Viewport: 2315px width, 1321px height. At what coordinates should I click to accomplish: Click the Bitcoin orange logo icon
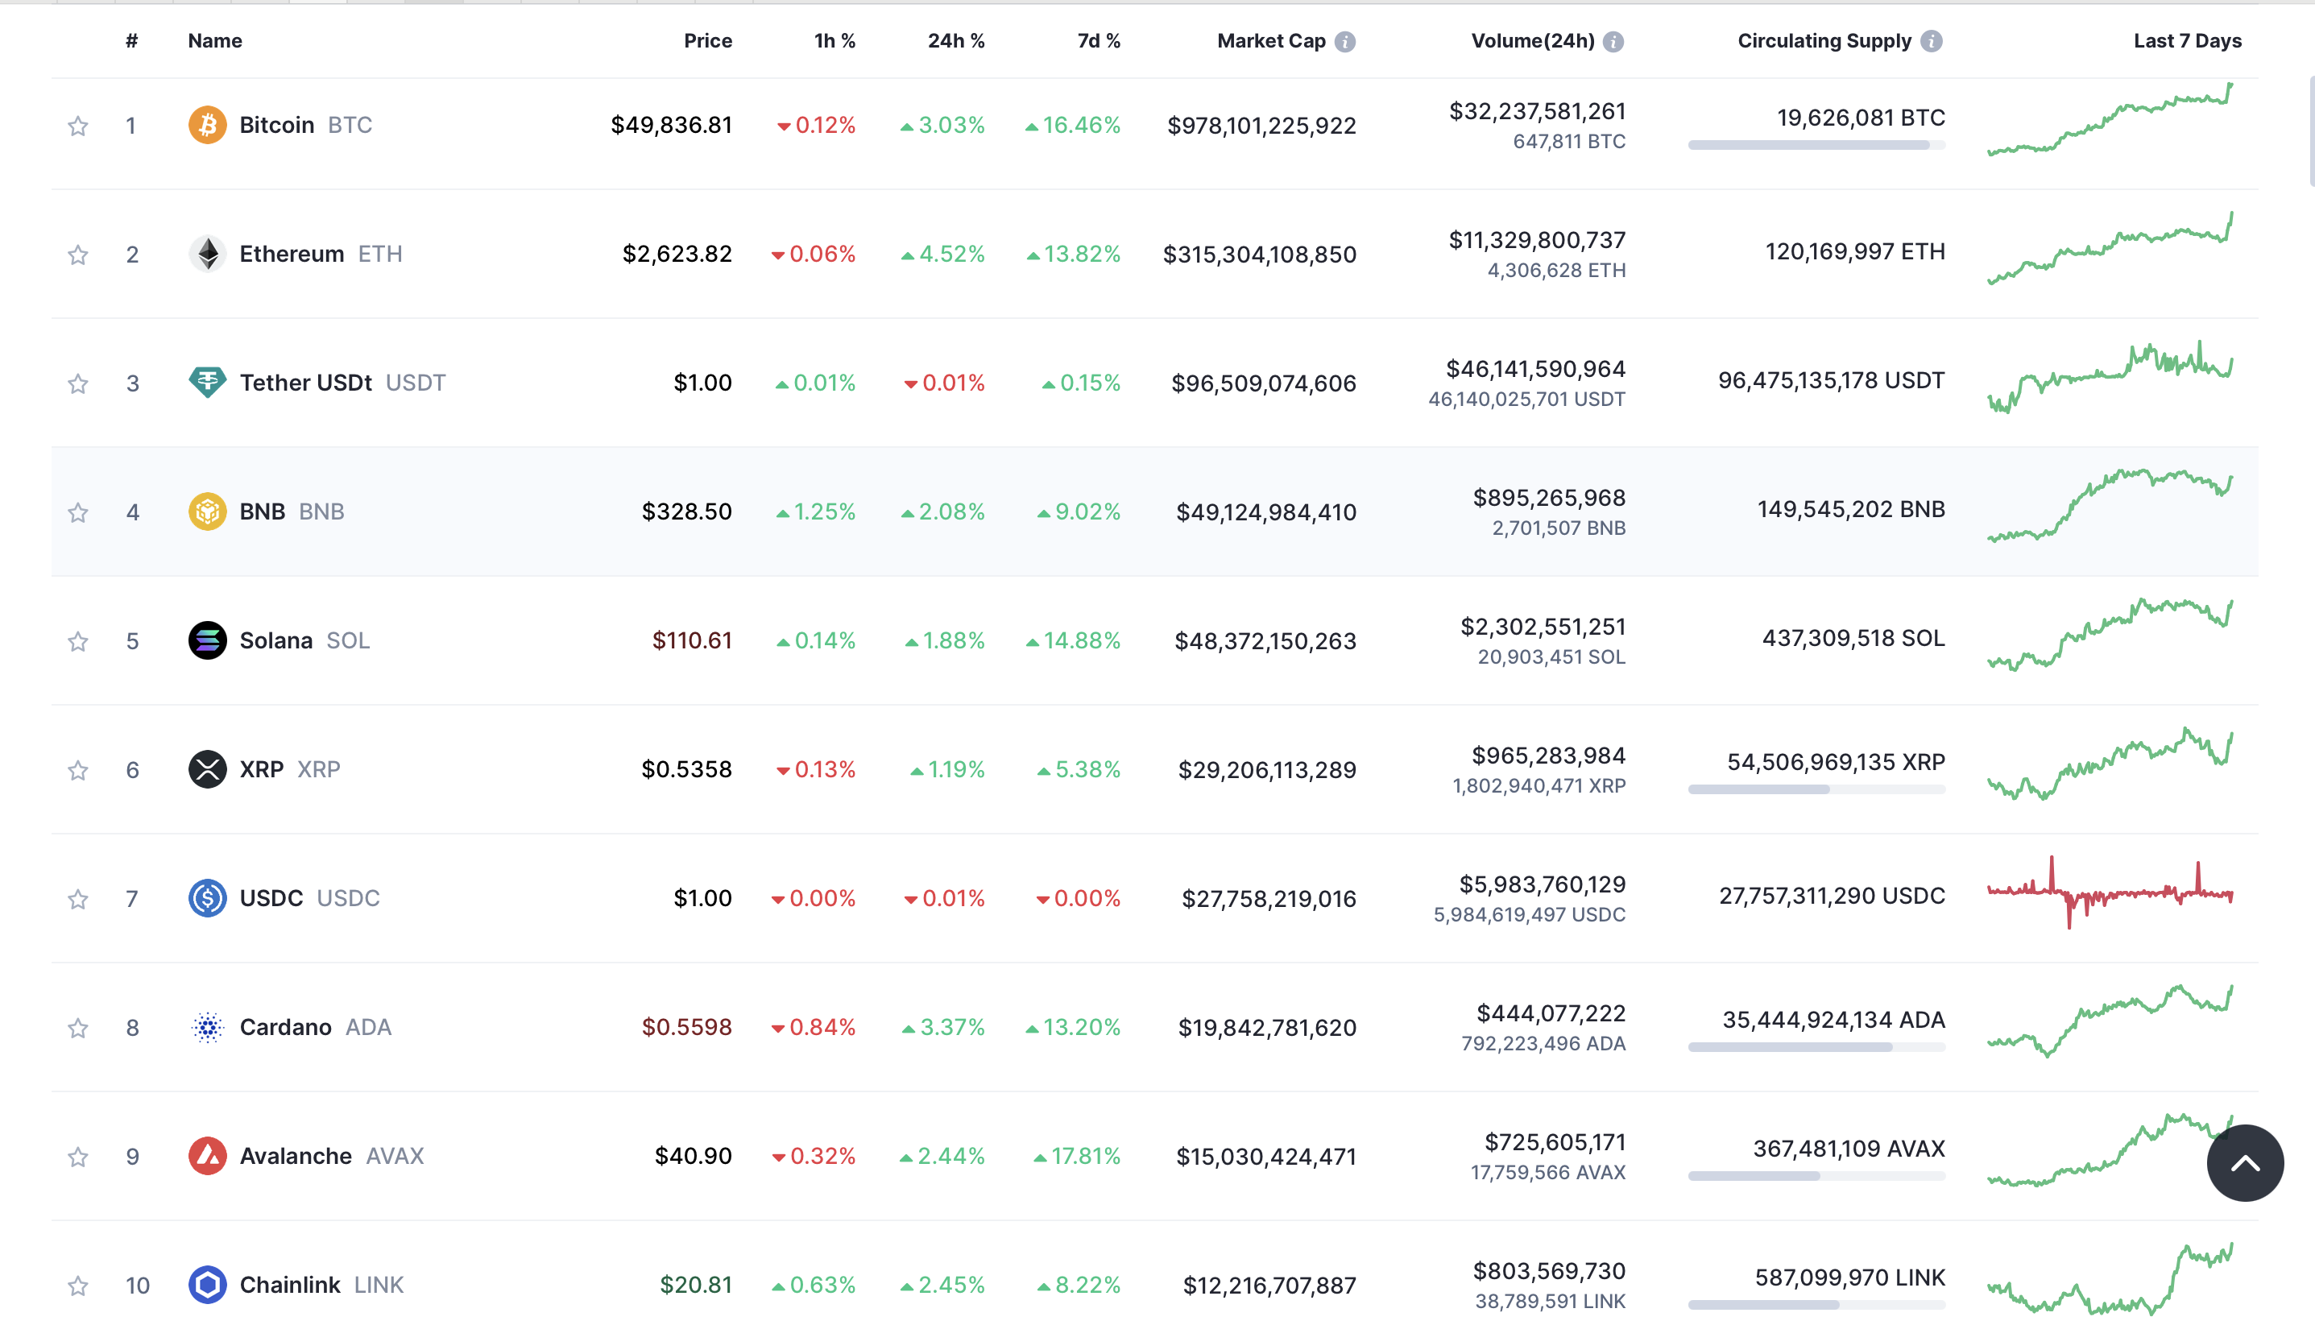point(207,124)
